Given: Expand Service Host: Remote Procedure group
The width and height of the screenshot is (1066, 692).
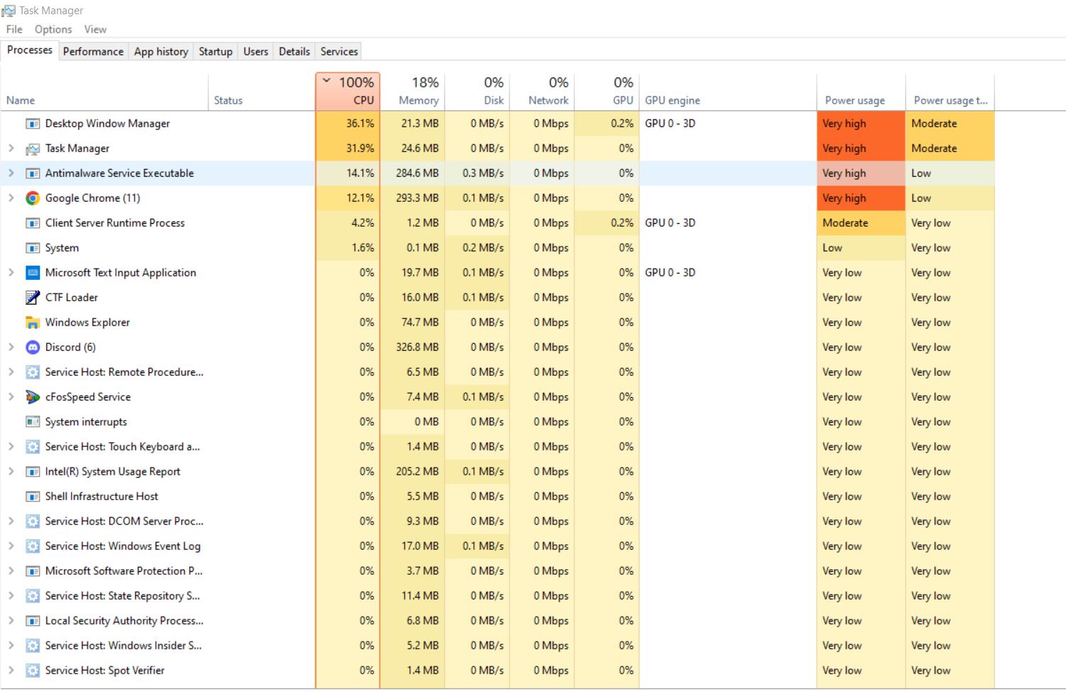Looking at the screenshot, I should [11, 372].
